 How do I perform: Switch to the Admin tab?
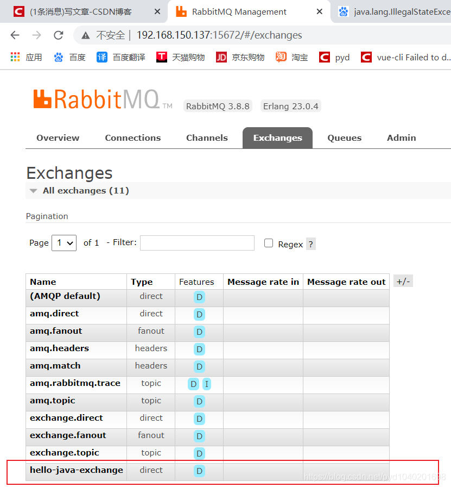coord(402,138)
